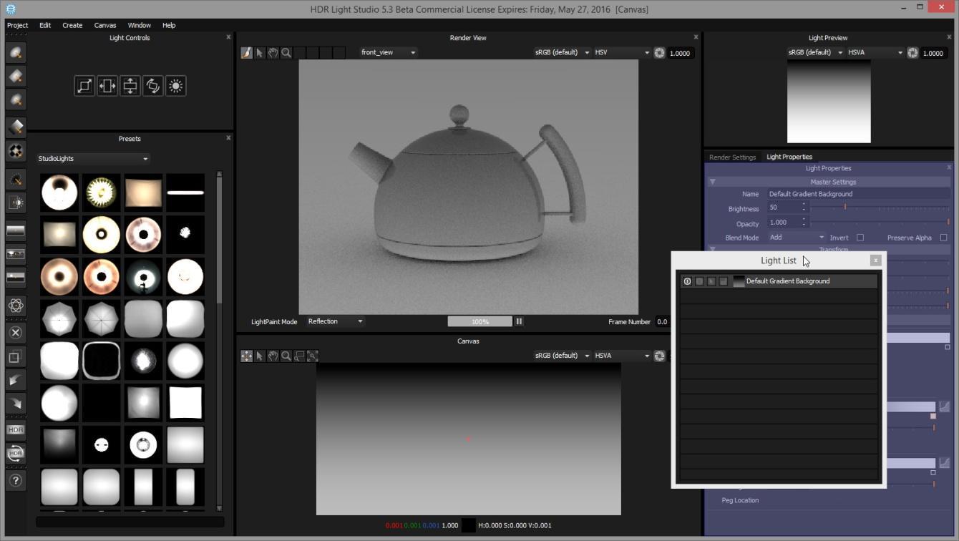959x541 pixels.
Task: Enable the Preserve Alpha checkbox
Action: coord(943,238)
